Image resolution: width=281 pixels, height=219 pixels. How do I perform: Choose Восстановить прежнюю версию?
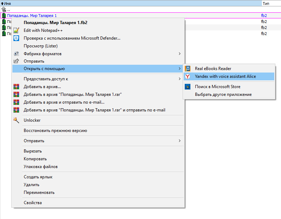(x=98, y=131)
